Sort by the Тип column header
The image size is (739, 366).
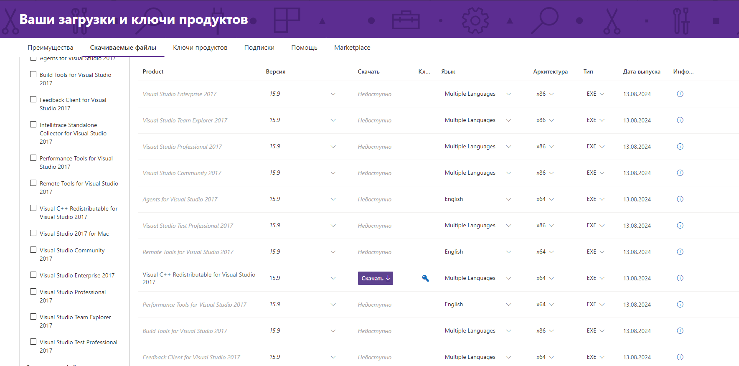pos(588,71)
